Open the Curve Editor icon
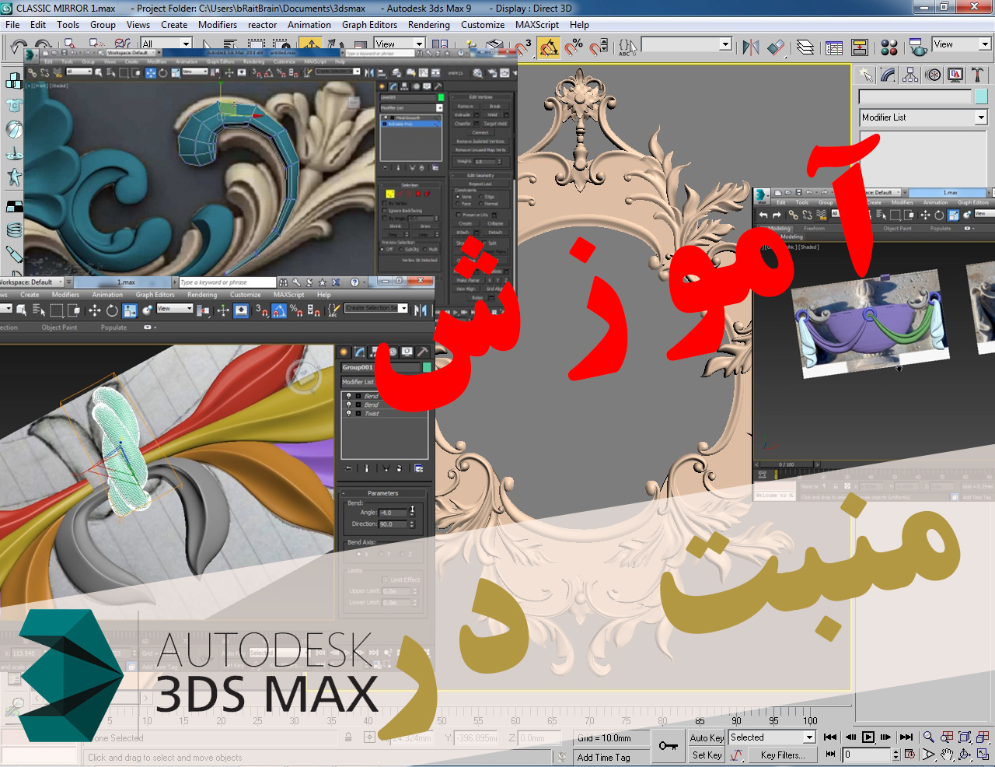 tap(834, 47)
